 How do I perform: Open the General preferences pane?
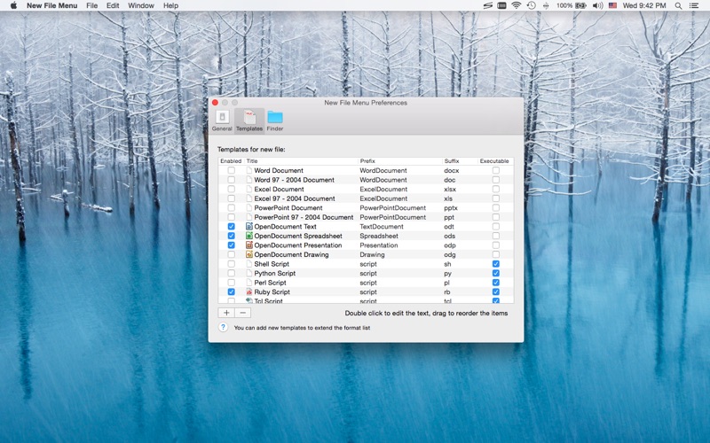[222, 120]
